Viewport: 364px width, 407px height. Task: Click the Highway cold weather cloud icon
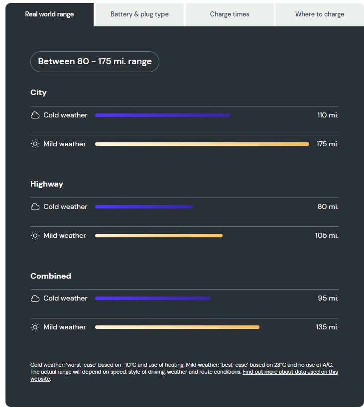click(35, 207)
